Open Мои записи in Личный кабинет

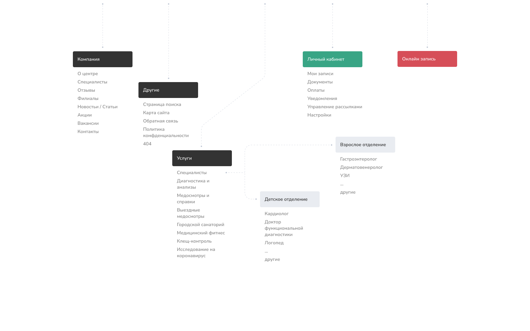tap(320, 74)
